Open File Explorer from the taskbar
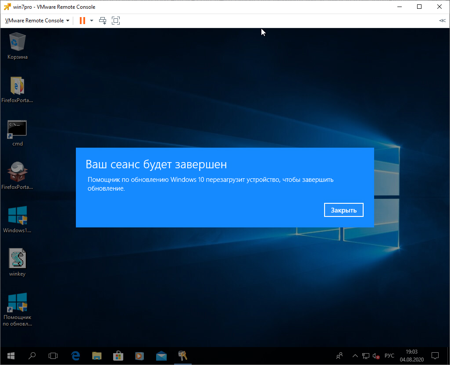 click(97, 356)
